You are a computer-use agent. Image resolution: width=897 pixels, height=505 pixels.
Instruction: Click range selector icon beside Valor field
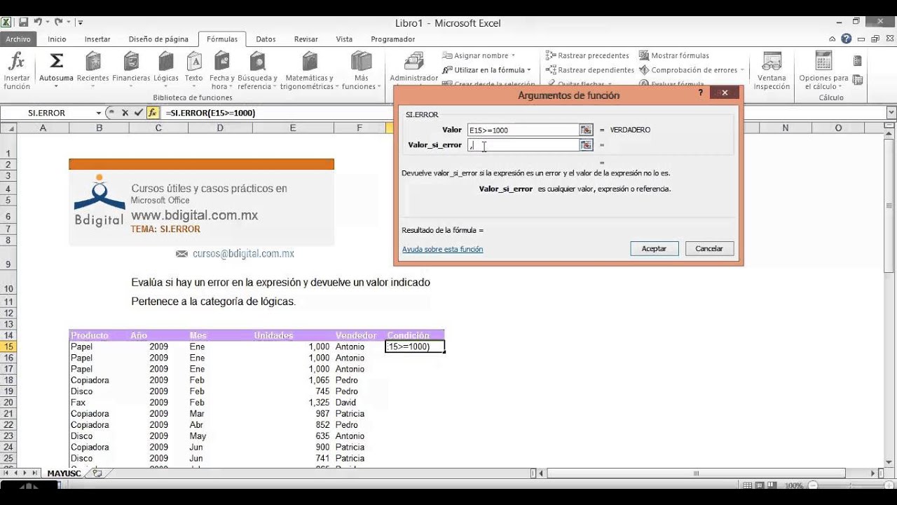(586, 130)
